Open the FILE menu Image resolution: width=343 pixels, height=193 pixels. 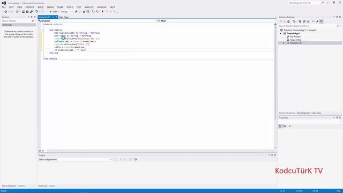click(x=4, y=7)
